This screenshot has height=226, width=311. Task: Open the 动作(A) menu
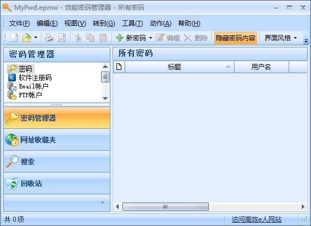(x=161, y=23)
